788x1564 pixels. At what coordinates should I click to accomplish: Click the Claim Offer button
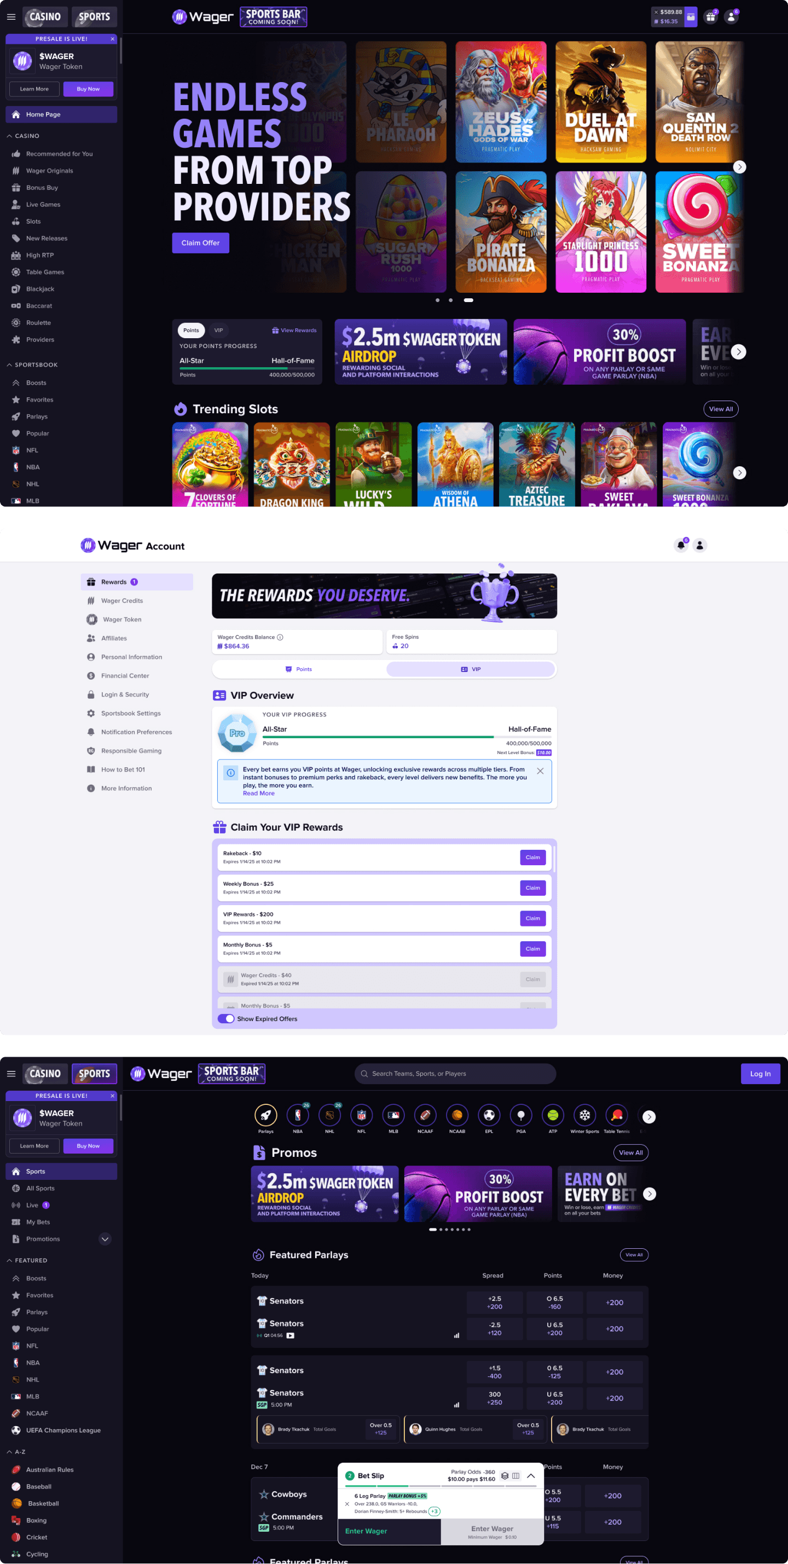coord(200,243)
